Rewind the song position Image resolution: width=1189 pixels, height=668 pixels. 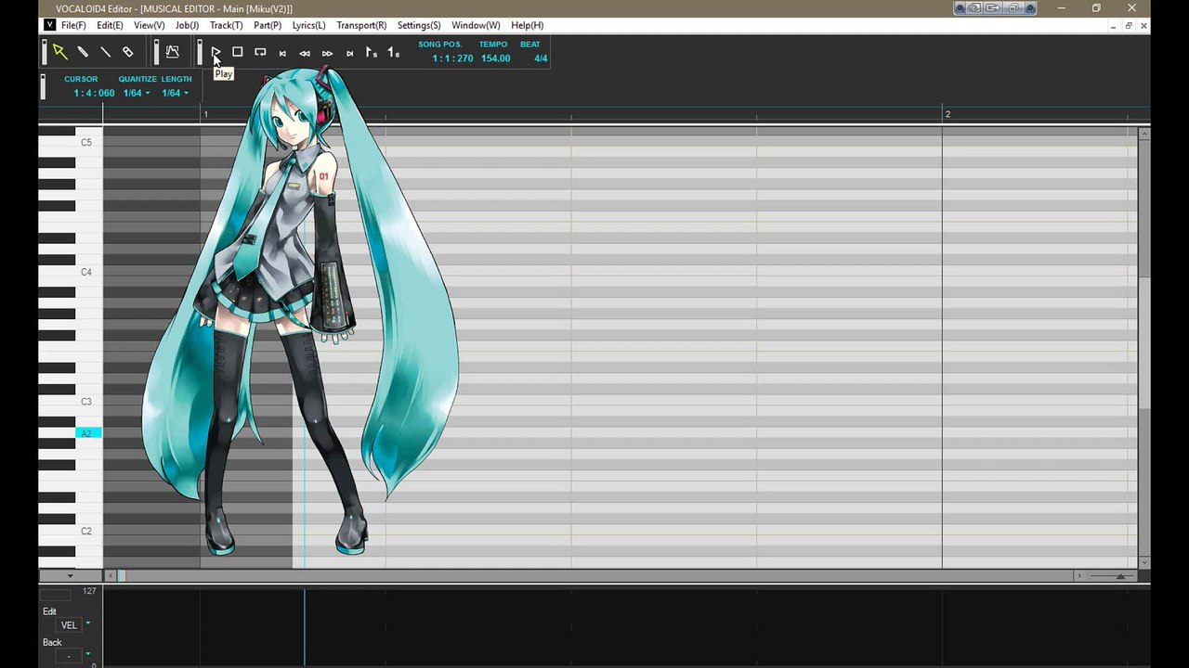coord(305,53)
